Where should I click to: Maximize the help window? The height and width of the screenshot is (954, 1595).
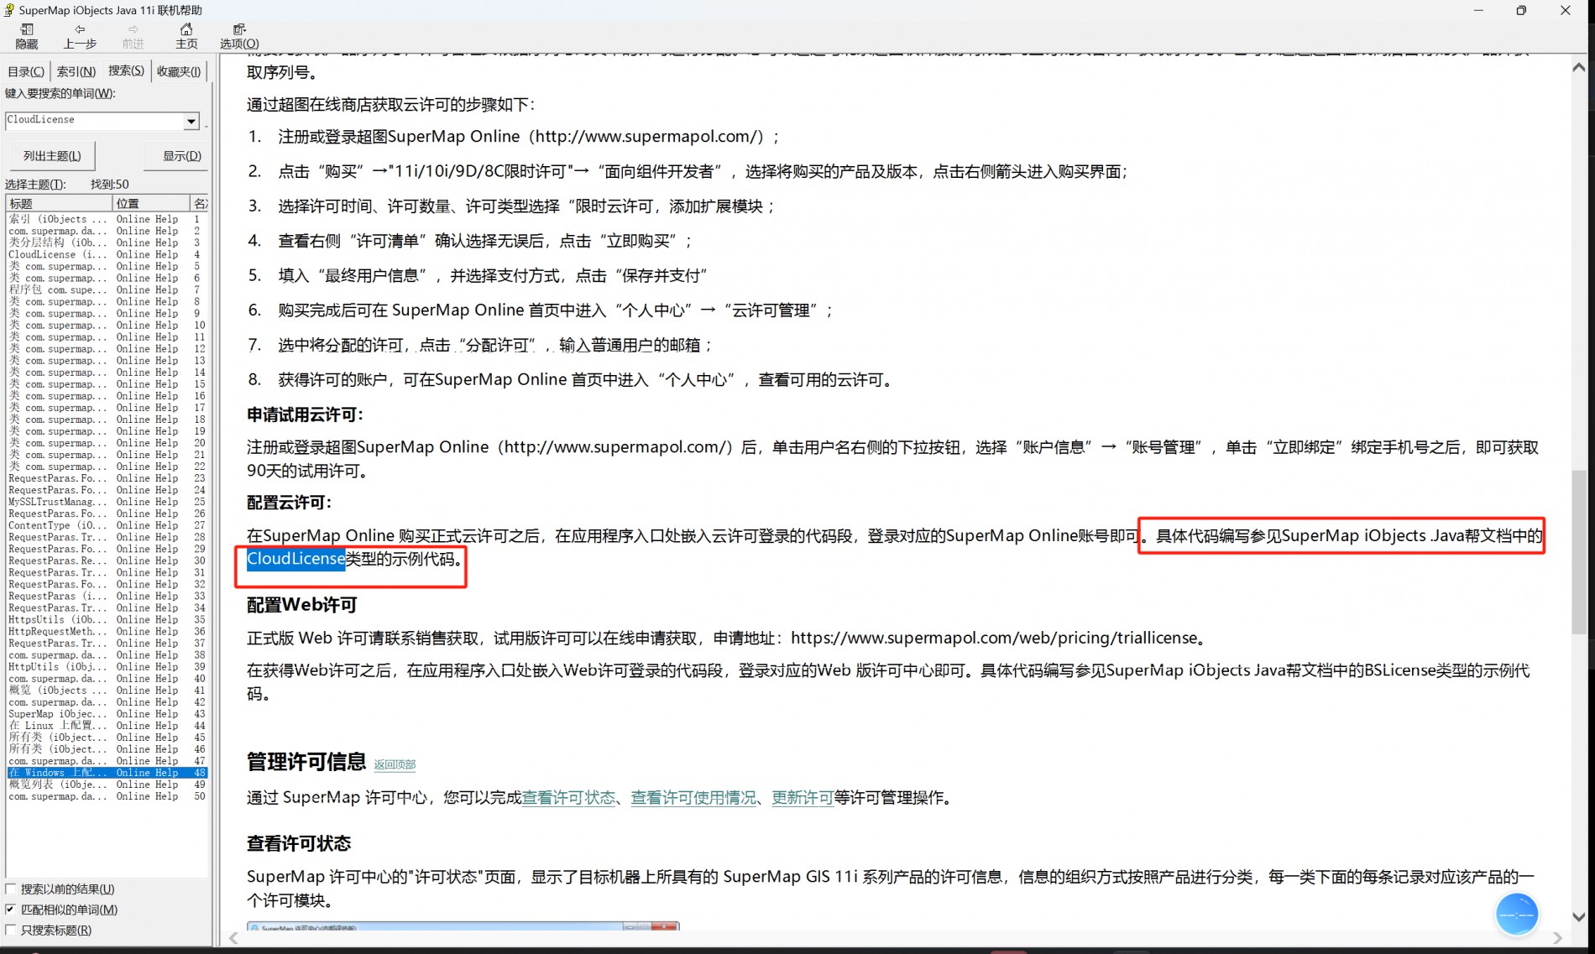[1521, 10]
